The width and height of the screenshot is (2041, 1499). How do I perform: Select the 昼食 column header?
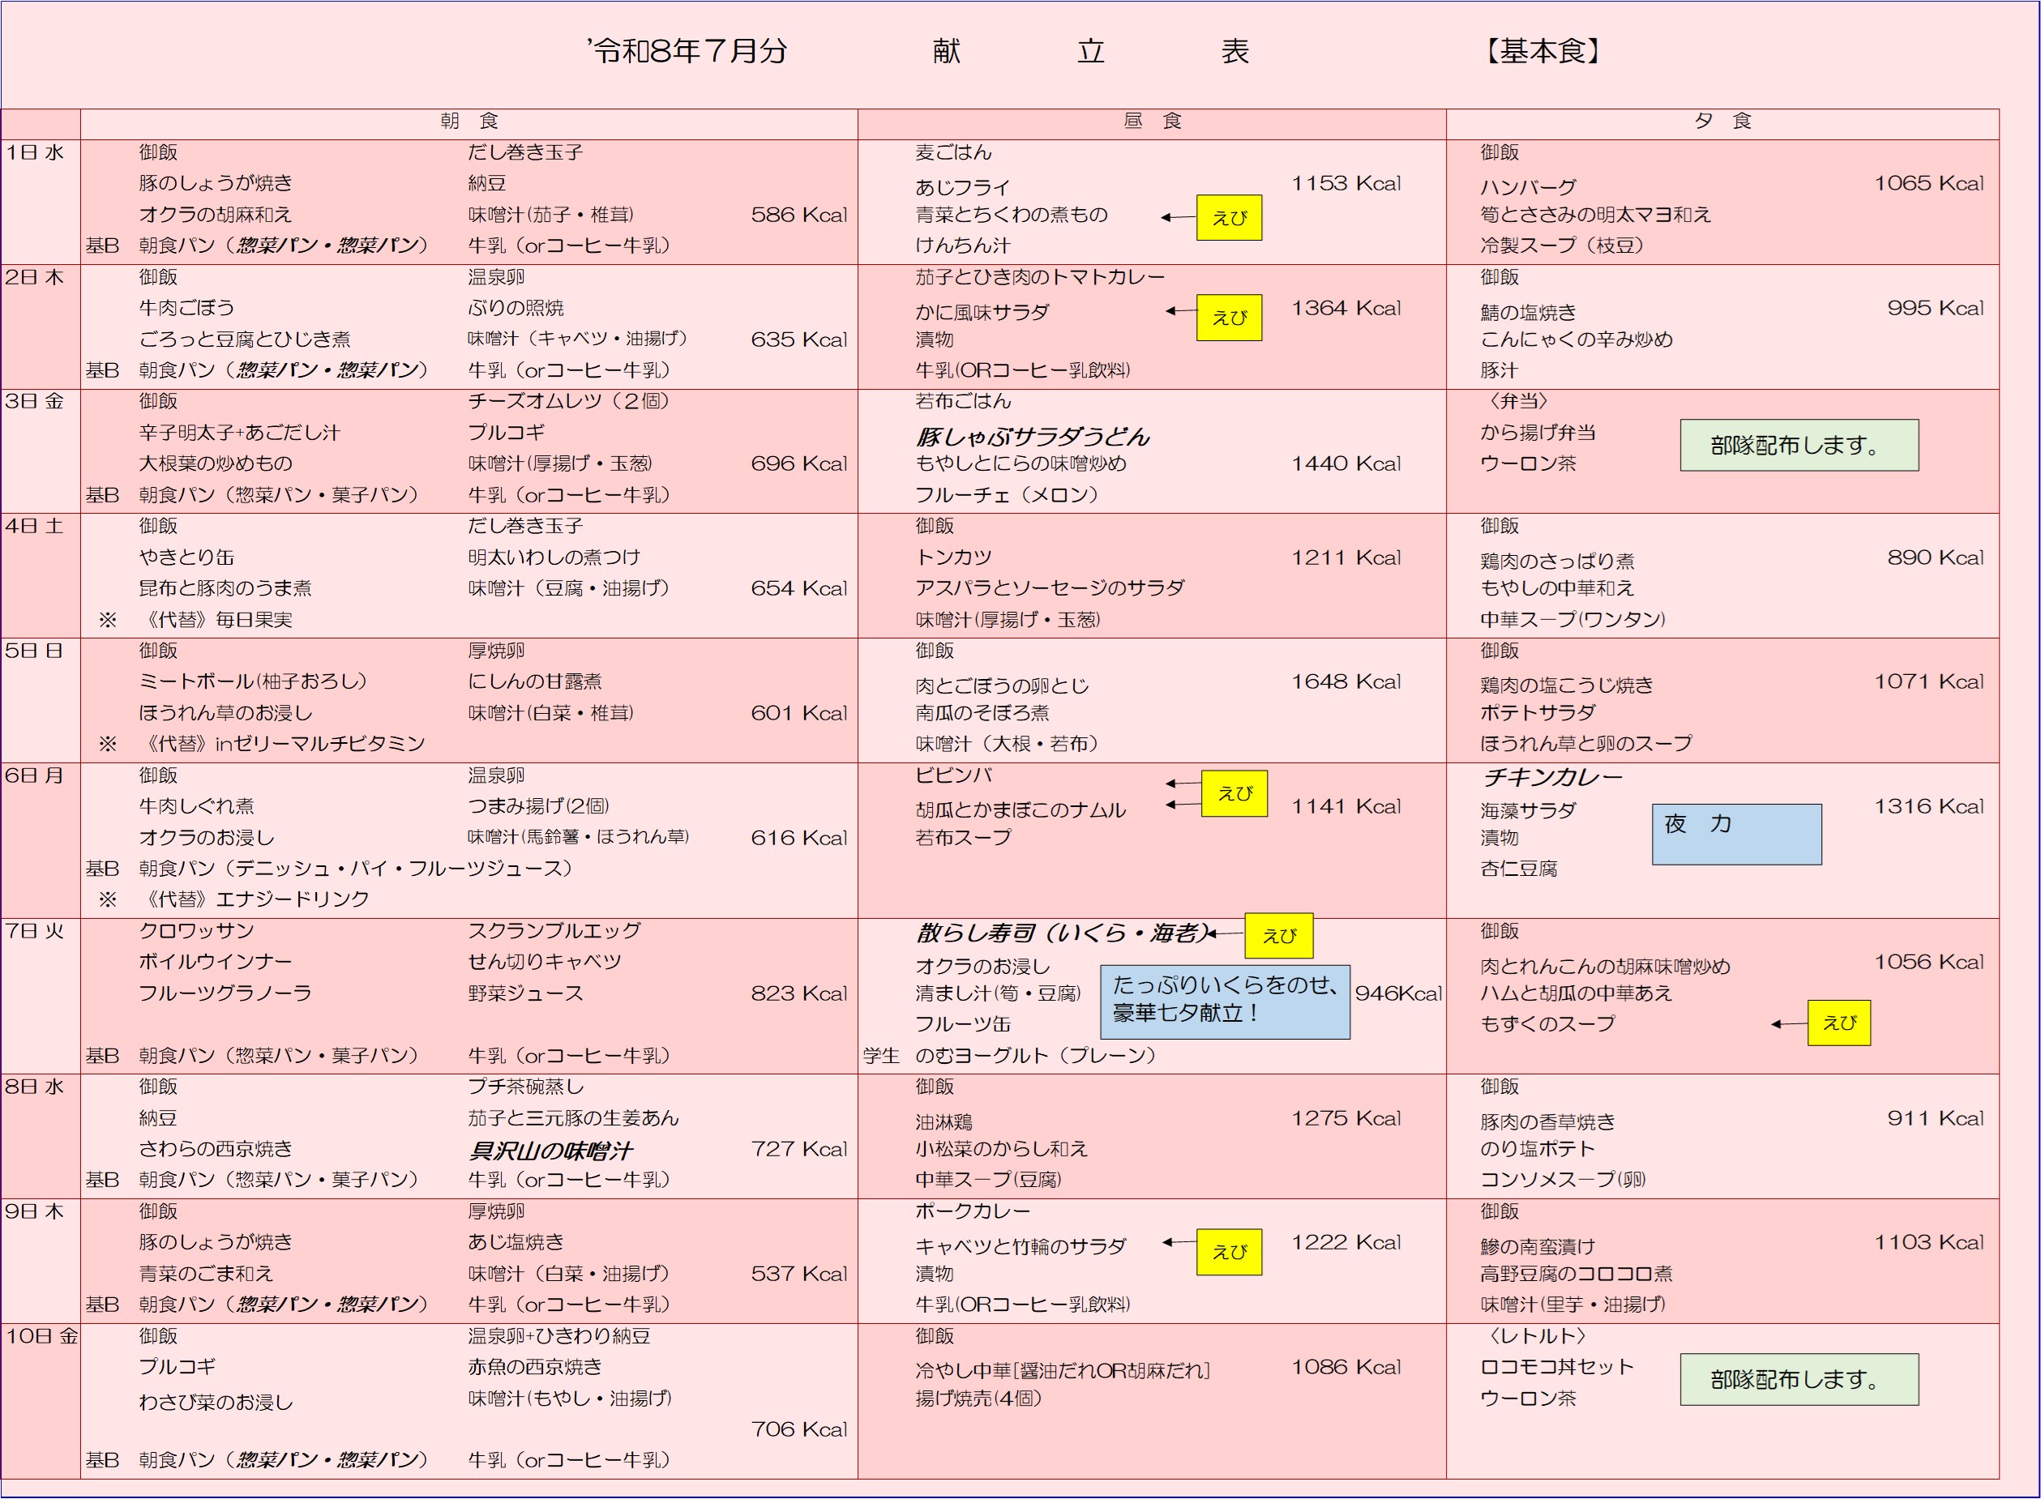[x=1152, y=122]
